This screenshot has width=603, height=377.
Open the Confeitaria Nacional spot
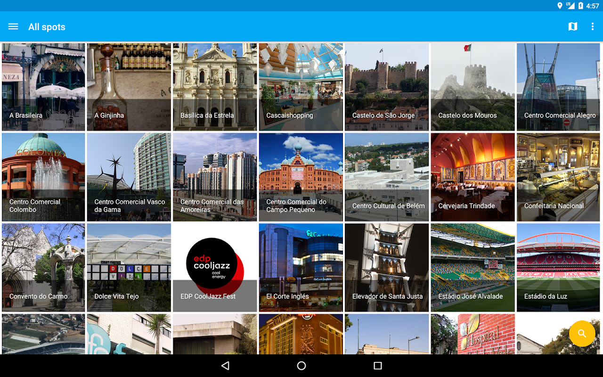coord(559,177)
